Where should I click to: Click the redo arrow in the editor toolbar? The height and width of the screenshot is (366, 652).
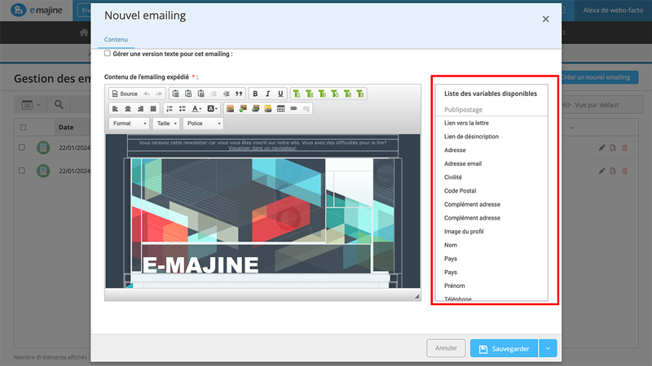[159, 94]
